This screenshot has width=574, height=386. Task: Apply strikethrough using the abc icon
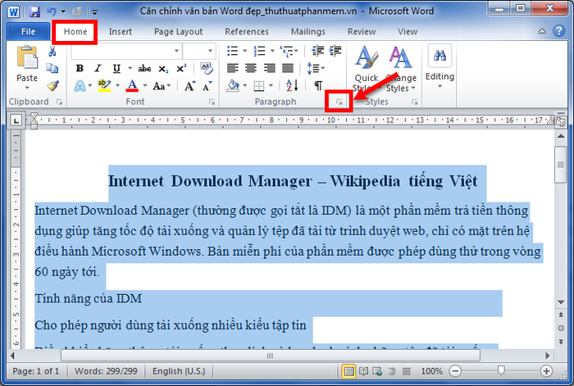(x=144, y=68)
